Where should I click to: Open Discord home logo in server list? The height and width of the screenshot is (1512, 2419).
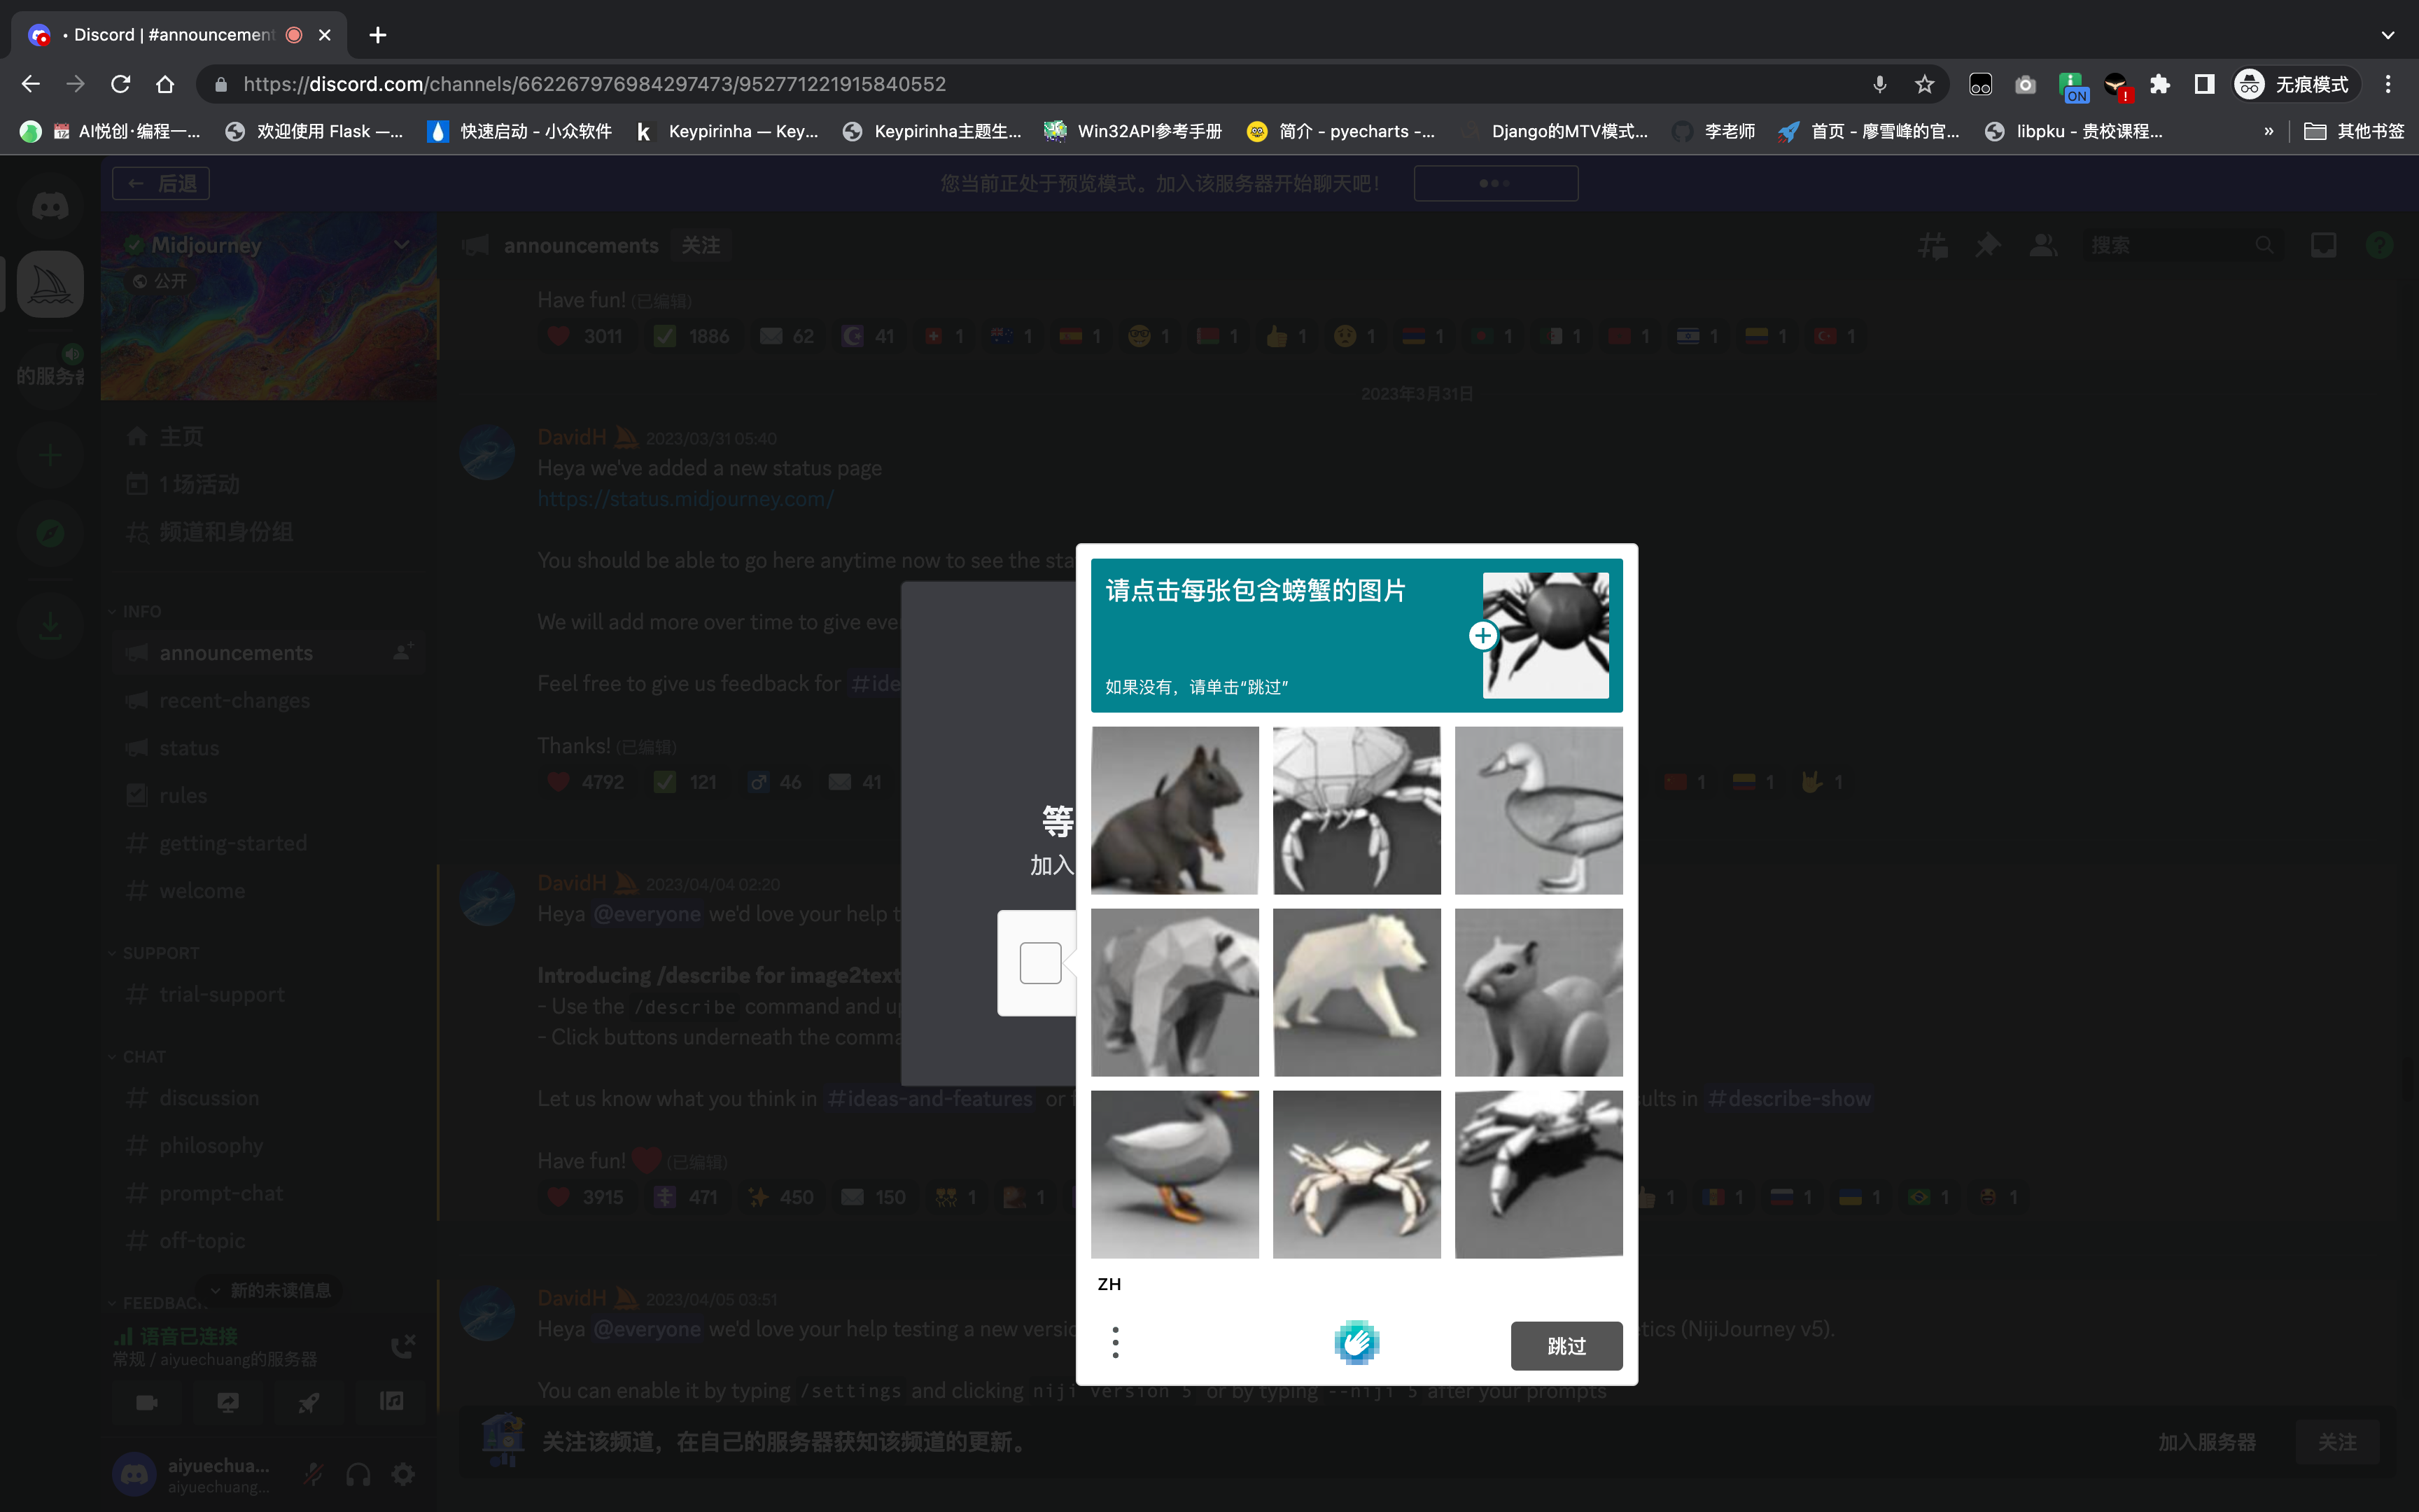[x=50, y=207]
